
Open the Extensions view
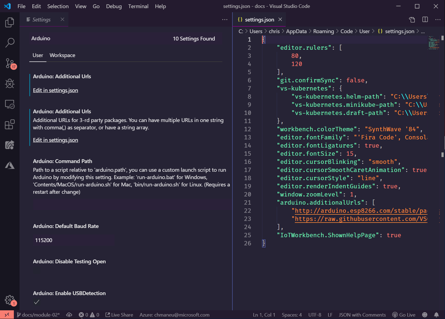(10, 124)
